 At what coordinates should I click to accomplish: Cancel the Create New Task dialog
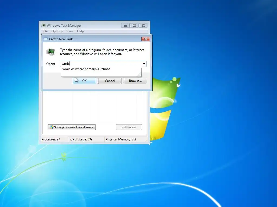pyautogui.click(x=110, y=81)
